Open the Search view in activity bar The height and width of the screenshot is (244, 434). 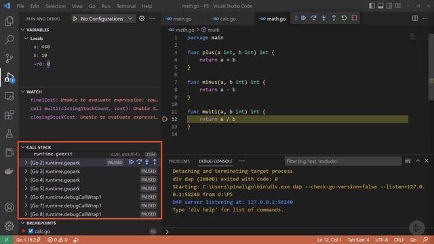pos(9,39)
